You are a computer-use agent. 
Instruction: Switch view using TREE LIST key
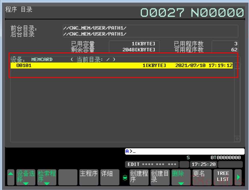tap(223, 177)
